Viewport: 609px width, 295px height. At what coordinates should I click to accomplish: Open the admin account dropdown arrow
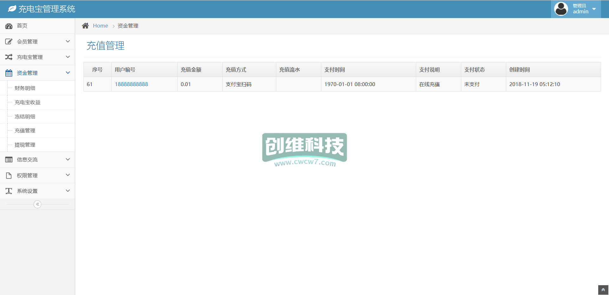pyautogui.click(x=594, y=9)
